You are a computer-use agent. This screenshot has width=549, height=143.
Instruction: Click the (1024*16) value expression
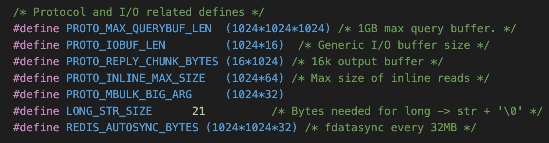click(x=255, y=45)
